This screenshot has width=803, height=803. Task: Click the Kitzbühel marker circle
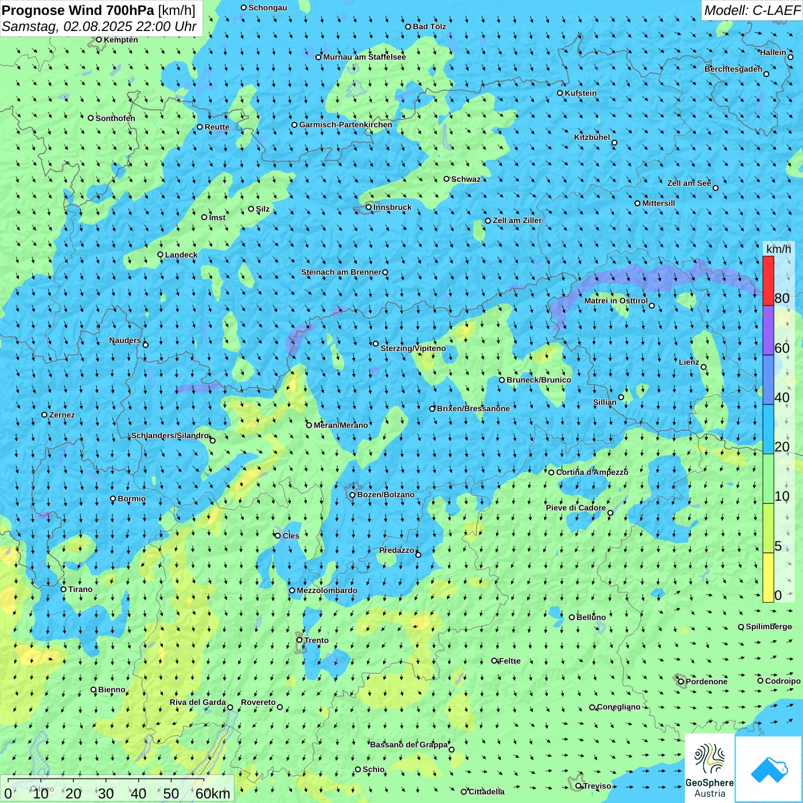pos(614,143)
